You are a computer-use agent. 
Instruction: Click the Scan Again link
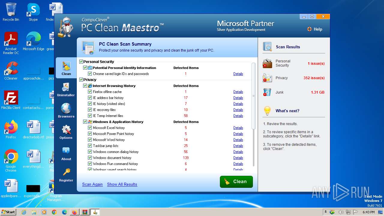point(92,184)
